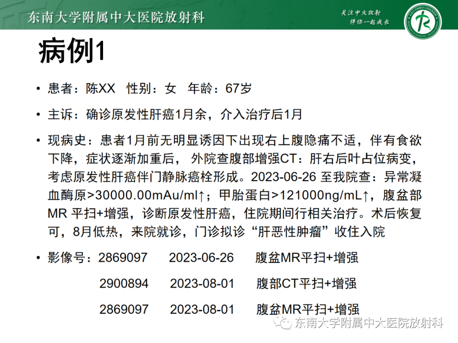Click the age text 年龄：67岁
The width and height of the screenshot is (458, 343).
point(220,88)
